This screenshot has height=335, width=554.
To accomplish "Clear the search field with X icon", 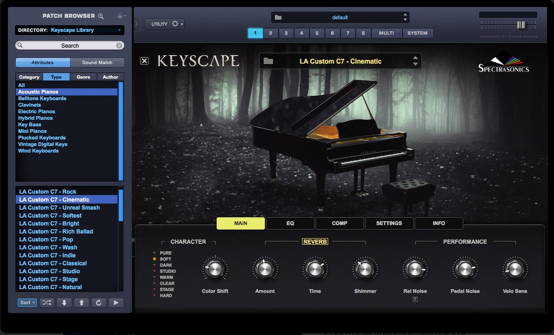I will (x=119, y=45).
